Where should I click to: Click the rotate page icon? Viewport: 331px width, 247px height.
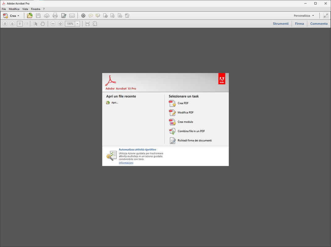click(x=112, y=16)
